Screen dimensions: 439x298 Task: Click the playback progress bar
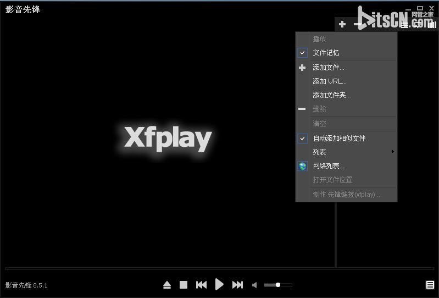click(220, 269)
